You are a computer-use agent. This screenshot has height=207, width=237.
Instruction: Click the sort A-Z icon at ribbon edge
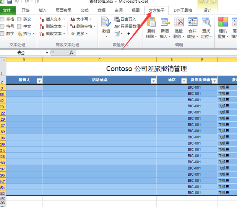[234, 22]
